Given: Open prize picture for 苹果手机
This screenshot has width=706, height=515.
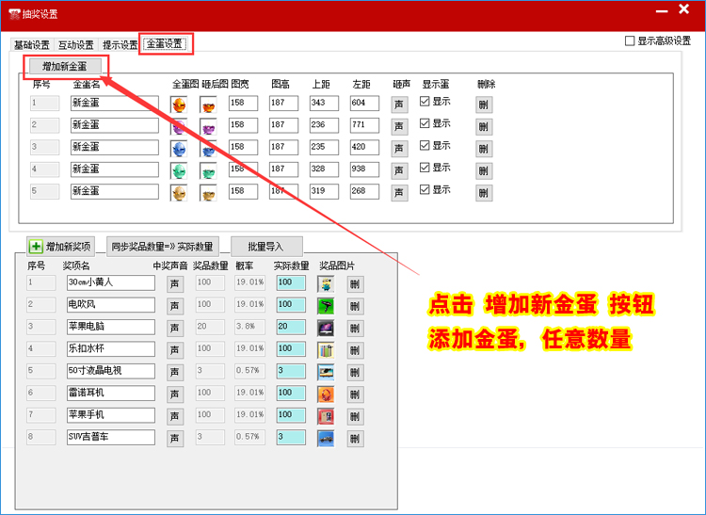Looking at the screenshot, I should pos(326,416).
